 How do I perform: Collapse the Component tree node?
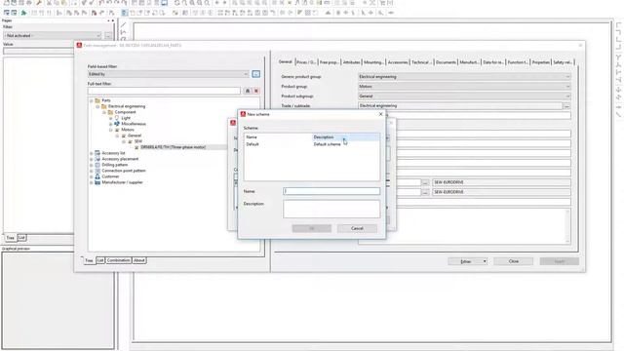104,112
